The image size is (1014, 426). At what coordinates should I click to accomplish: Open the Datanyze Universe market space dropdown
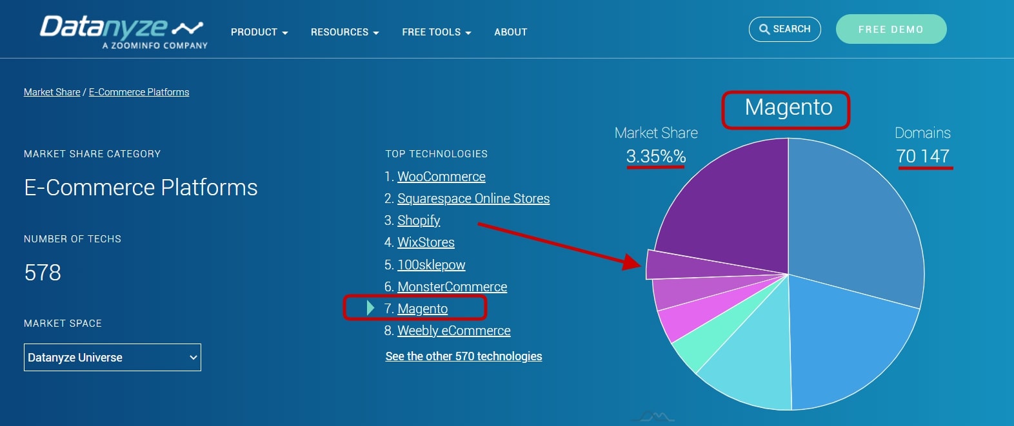112,357
